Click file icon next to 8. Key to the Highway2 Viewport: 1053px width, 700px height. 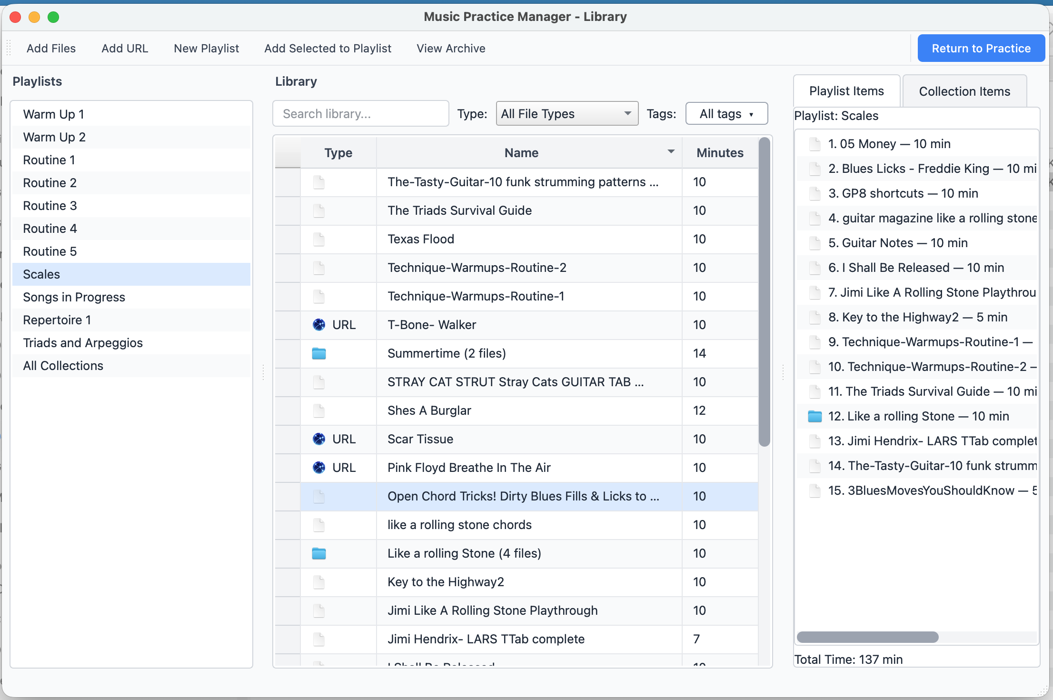pos(815,317)
